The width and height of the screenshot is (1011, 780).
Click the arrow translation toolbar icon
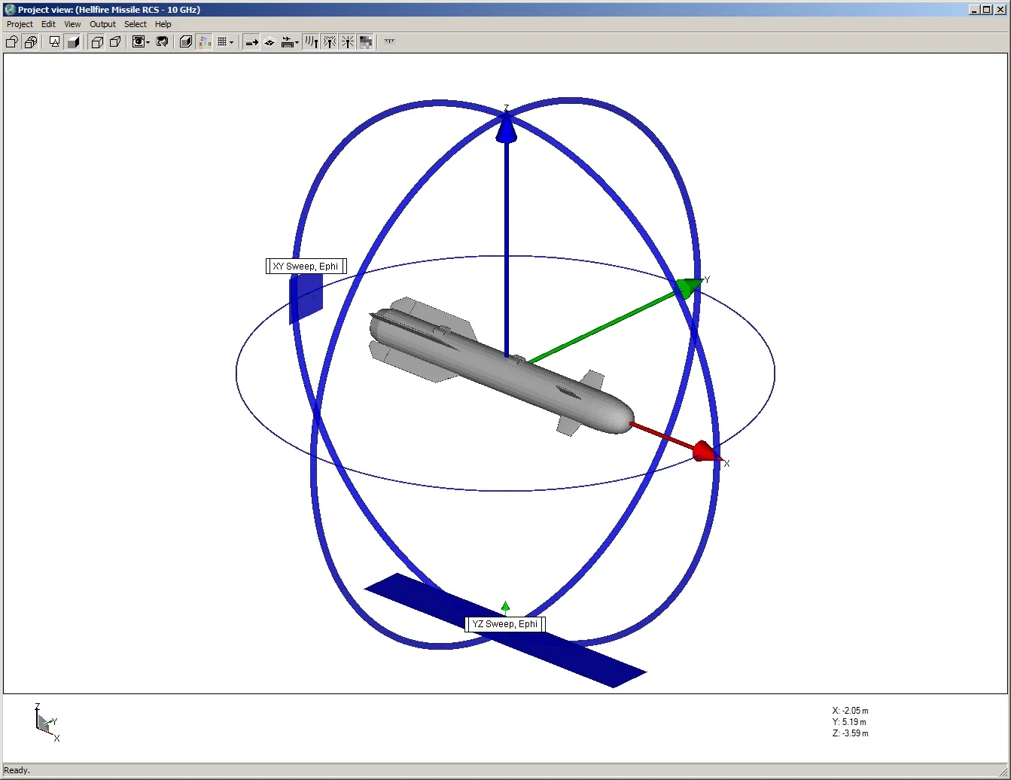(x=251, y=41)
